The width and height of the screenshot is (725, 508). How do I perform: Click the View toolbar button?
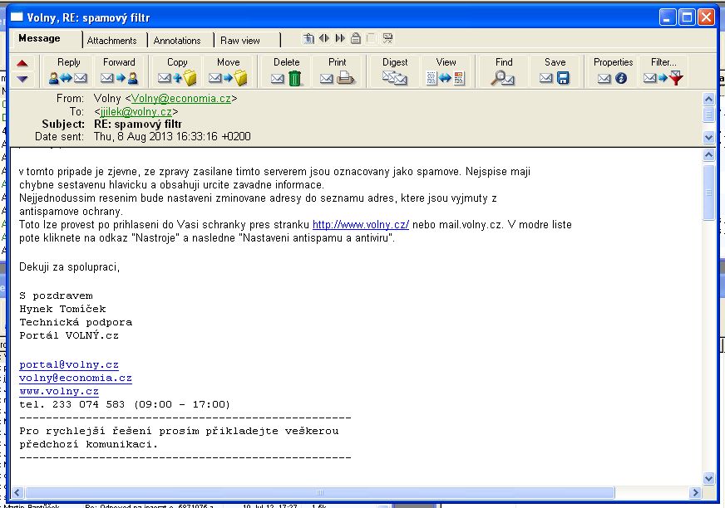pos(446,71)
